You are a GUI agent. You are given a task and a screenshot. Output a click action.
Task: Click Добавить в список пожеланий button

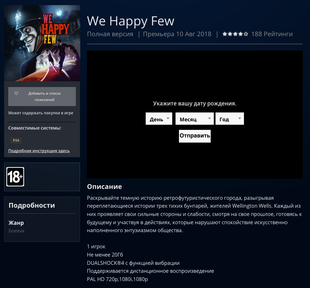[42, 97]
